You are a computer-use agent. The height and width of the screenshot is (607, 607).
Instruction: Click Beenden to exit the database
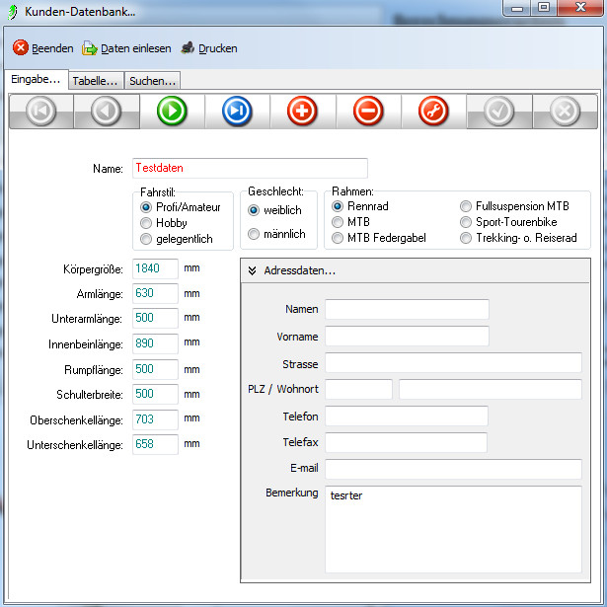43,47
